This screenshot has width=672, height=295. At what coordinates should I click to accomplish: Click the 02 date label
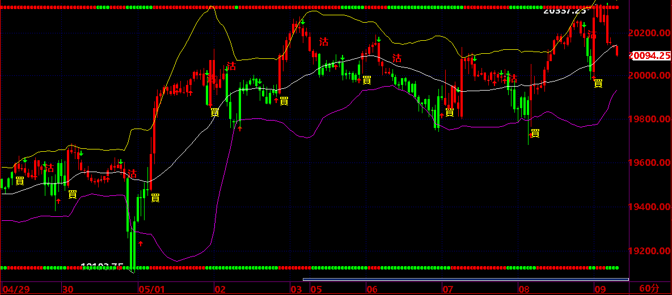[x=220, y=289]
